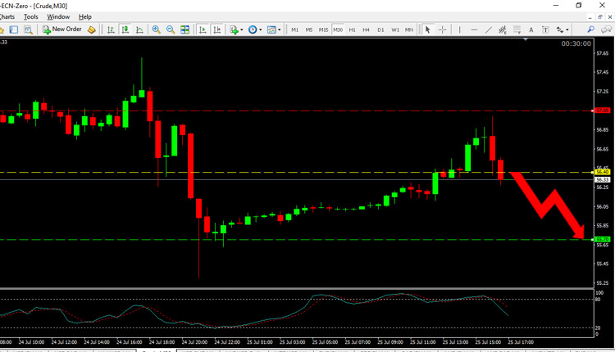Image resolution: width=615 pixels, height=352 pixels.
Task: Select the cursor arrow tool
Action: [x=427, y=29]
